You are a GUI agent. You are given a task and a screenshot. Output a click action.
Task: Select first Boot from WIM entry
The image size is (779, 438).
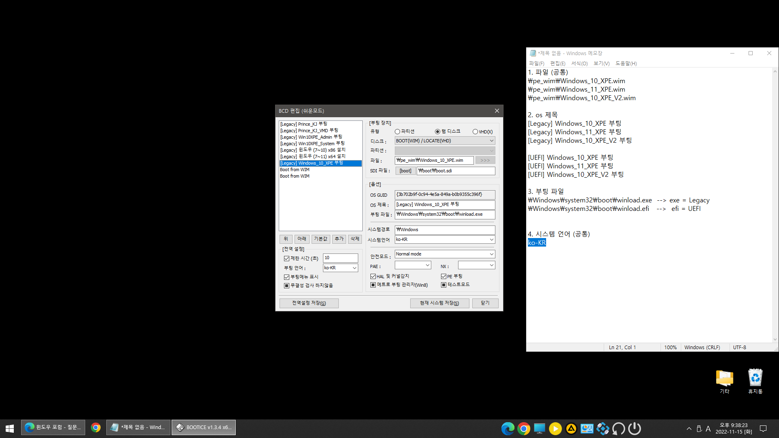(321, 170)
